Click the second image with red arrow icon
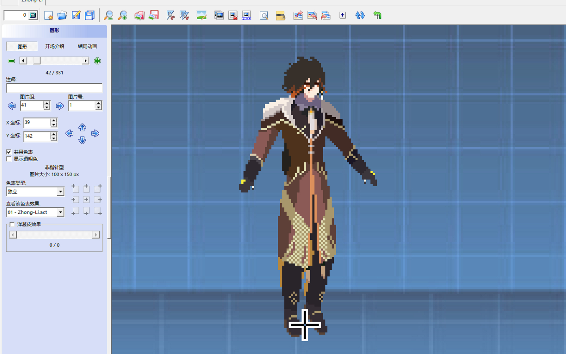This screenshot has height=354, width=566. 312,15
